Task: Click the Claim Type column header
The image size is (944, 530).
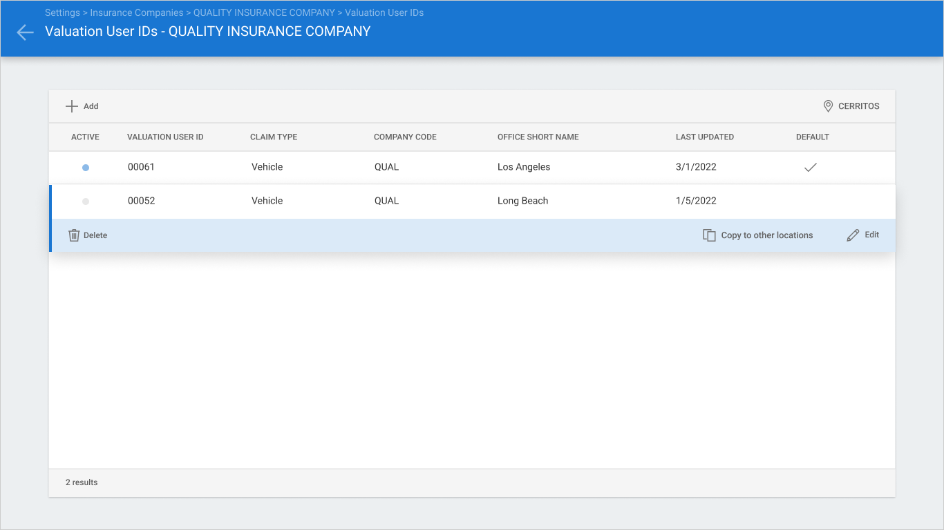Action: 274,137
